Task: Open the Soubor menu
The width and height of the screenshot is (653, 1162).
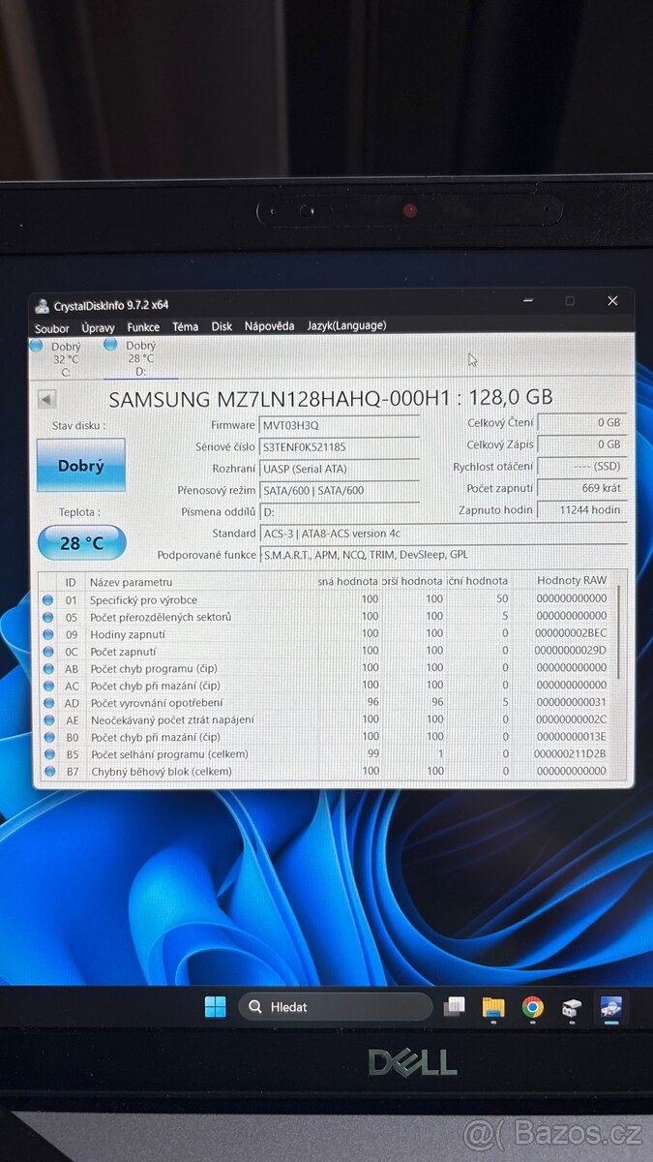Action: coord(52,328)
